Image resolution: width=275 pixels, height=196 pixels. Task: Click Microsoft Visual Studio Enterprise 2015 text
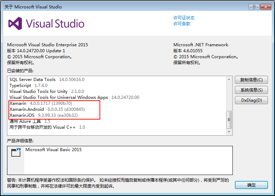pos(47,45)
